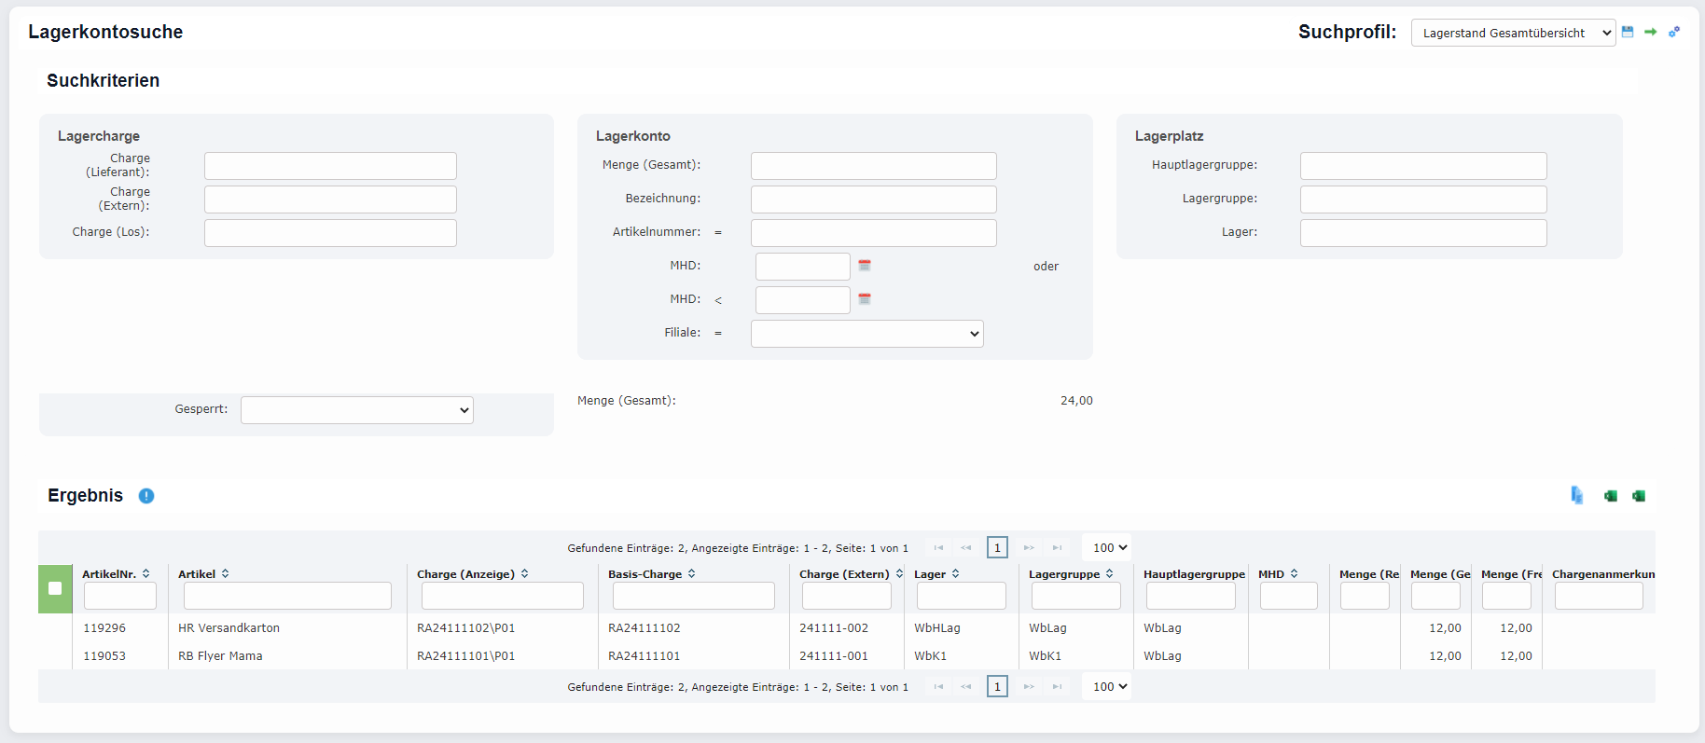Viewport: 1705px width, 743px height.
Task: Click the green arrow icon beside Suchprofil
Action: point(1650,32)
